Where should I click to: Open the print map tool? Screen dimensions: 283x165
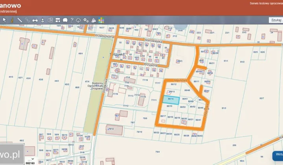(35, 20)
